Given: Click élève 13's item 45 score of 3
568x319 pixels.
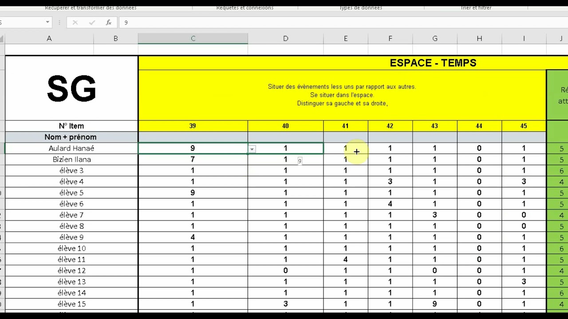Looking at the screenshot, I should [x=524, y=281].
